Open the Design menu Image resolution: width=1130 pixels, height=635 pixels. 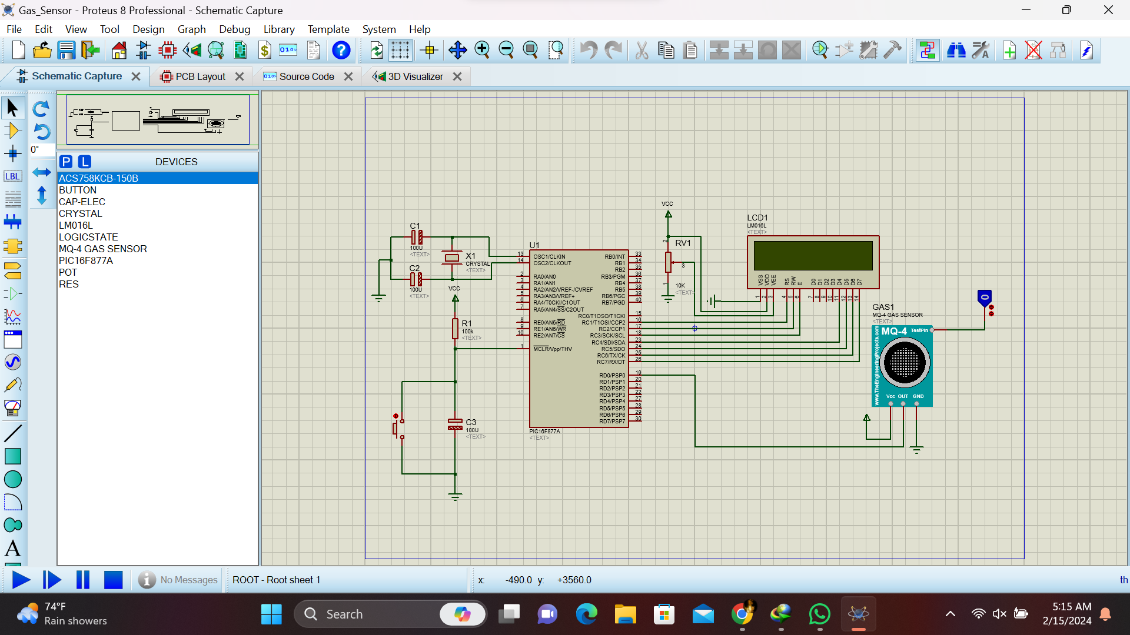(148, 29)
